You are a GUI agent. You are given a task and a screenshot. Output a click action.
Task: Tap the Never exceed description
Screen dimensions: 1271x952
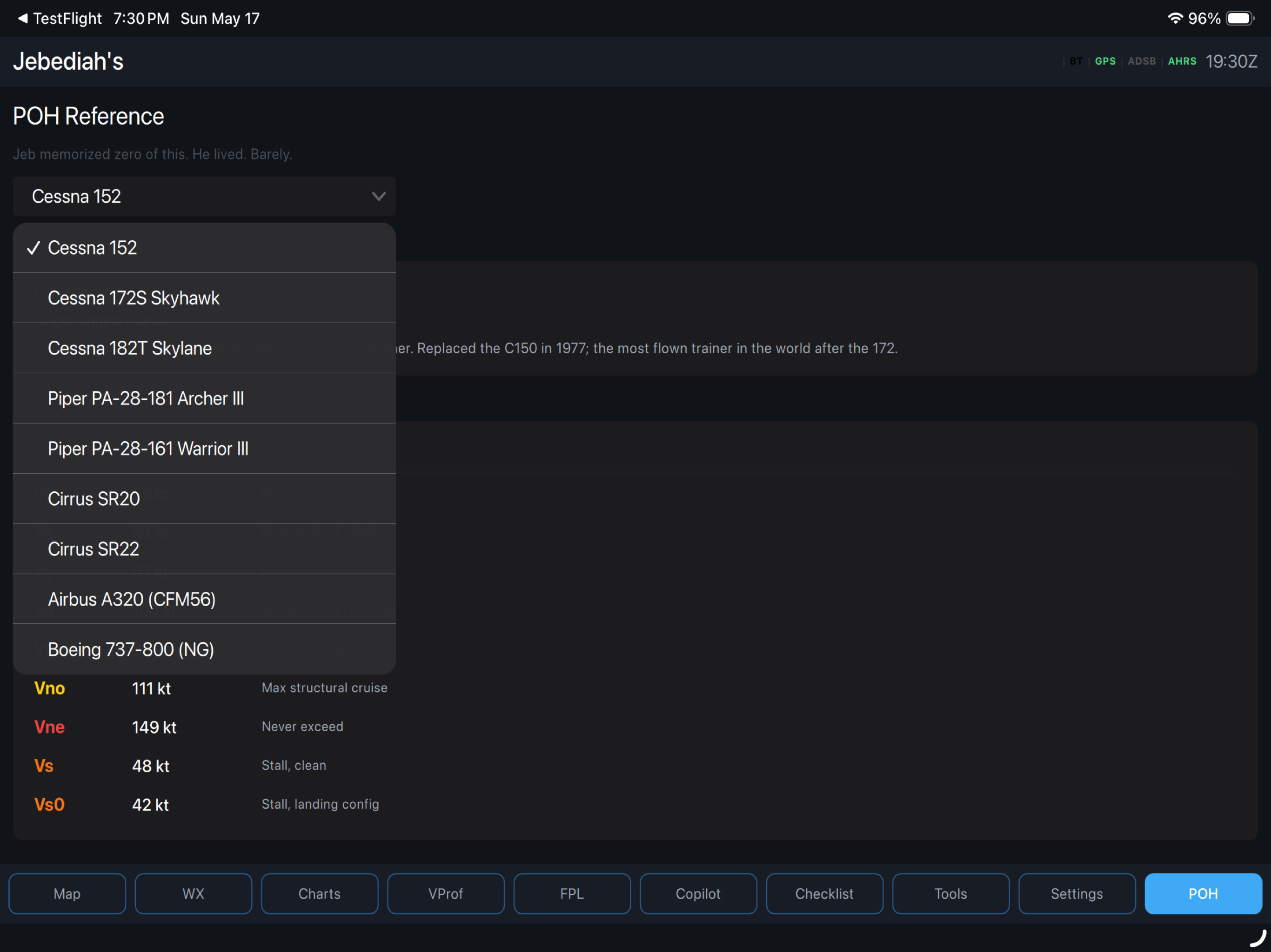click(x=302, y=727)
